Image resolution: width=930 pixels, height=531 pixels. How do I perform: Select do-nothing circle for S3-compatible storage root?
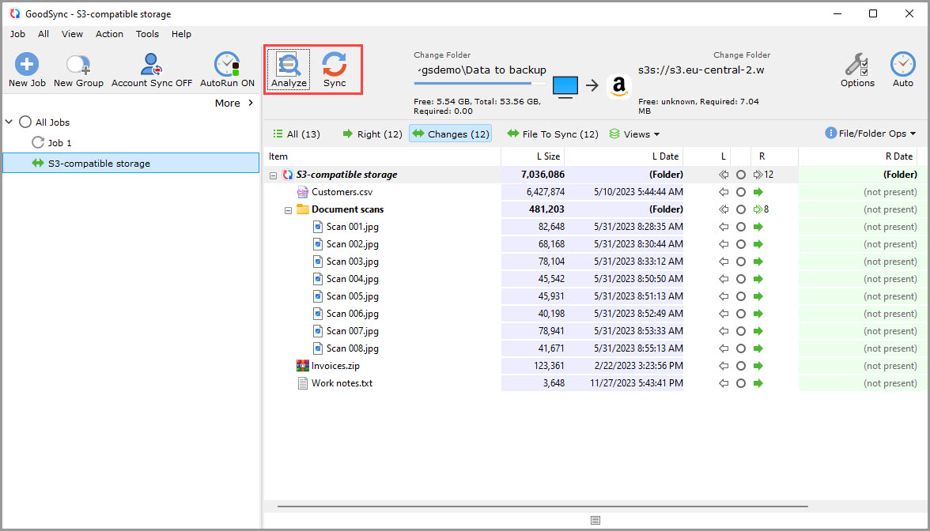(741, 175)
